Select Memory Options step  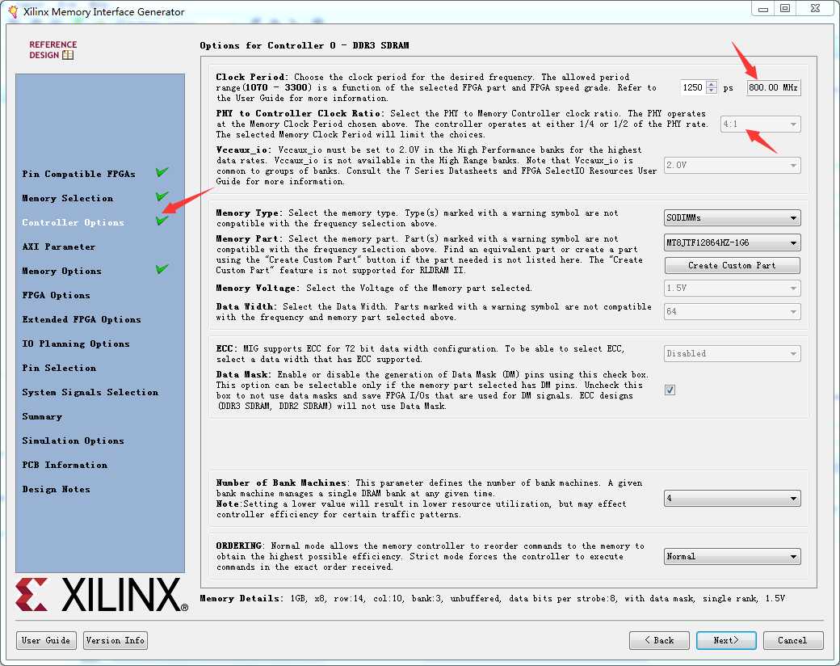click(61, 271)
